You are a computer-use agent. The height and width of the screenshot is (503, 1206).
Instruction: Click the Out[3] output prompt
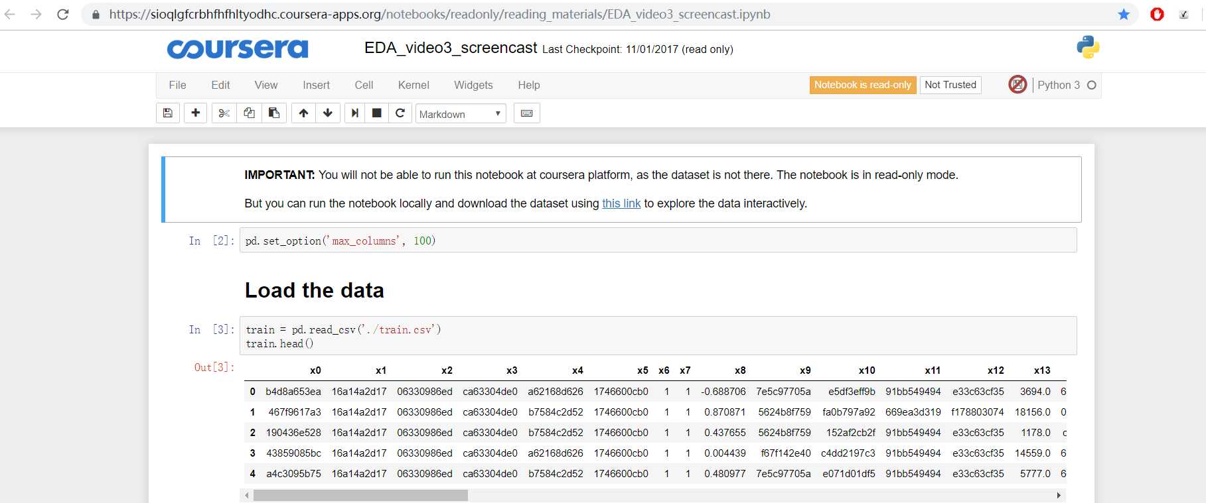214,367
